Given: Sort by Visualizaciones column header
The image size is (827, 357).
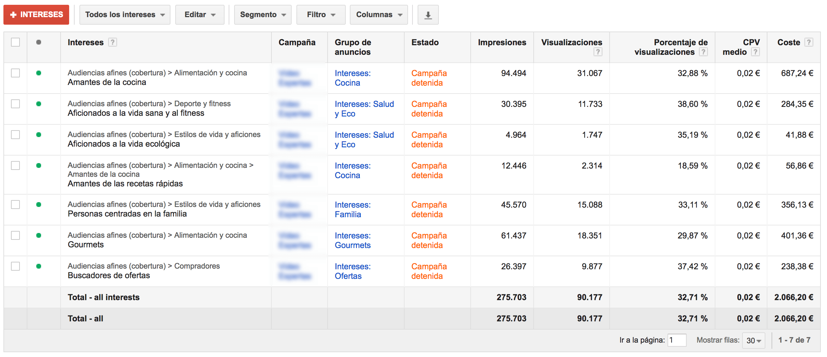Looking at the screenshot, I should tap(572, 42).
